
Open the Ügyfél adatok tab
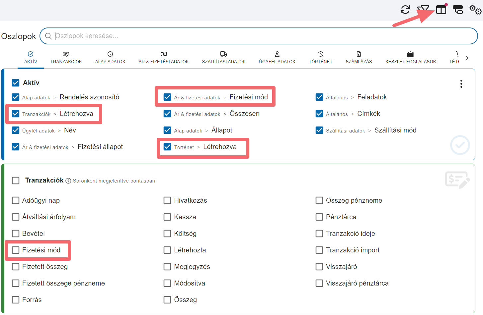[x=277, y=58]
